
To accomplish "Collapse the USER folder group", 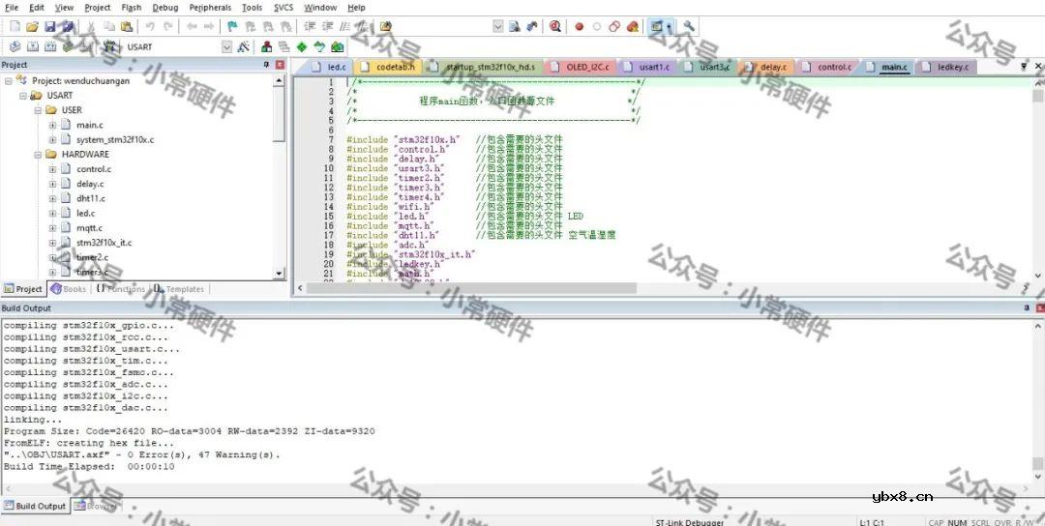I will (x=38, y=110).
